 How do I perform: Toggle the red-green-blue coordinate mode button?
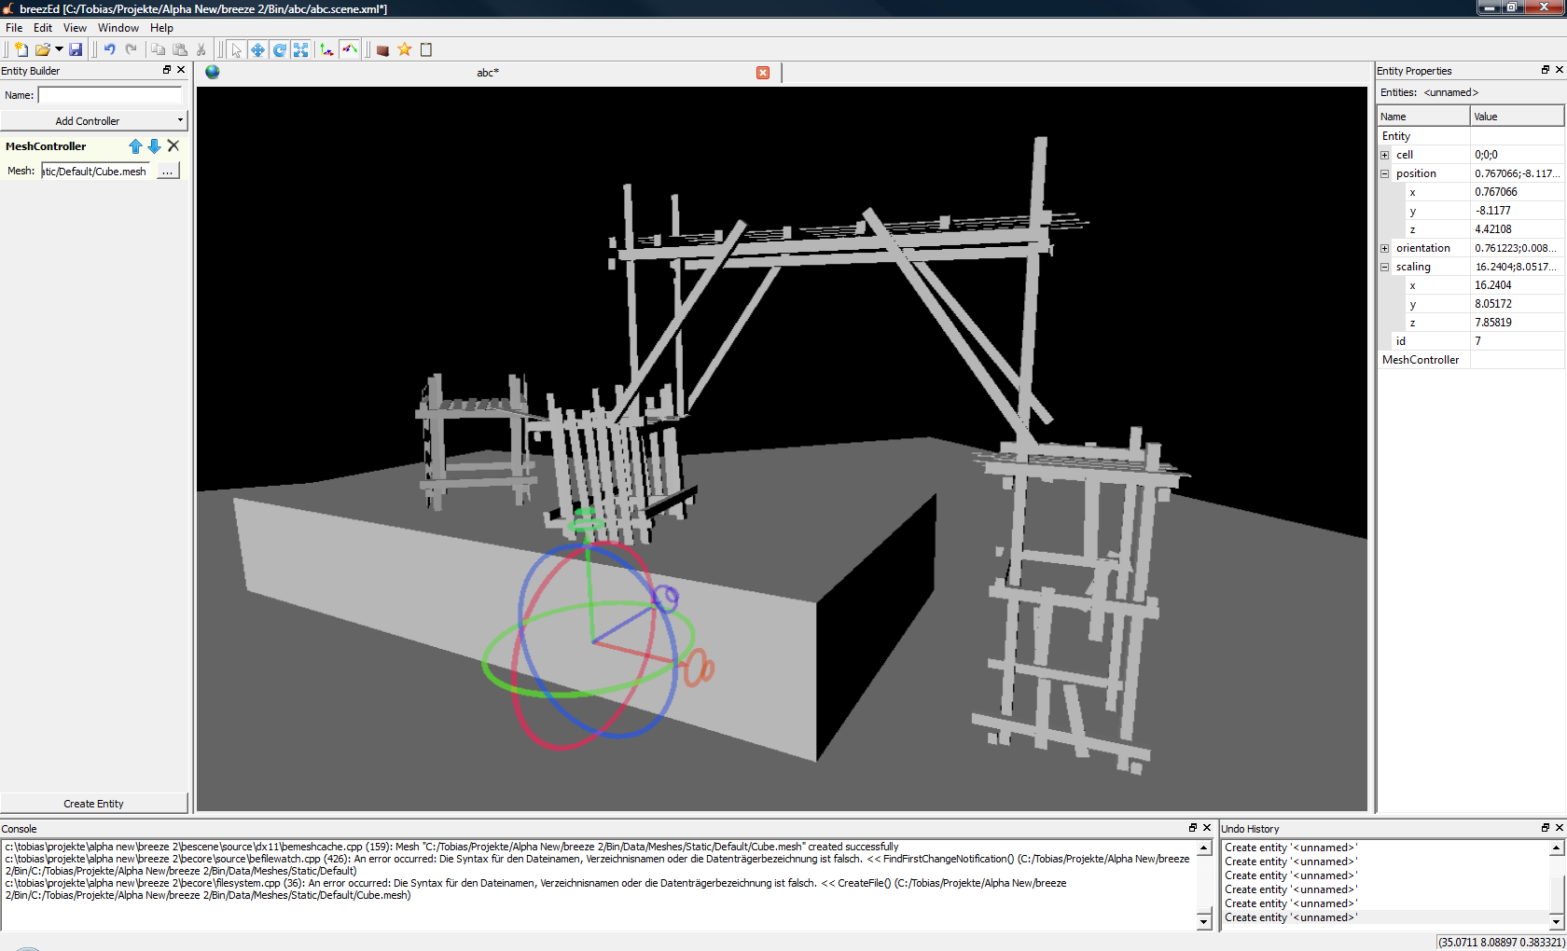(349, 49)
